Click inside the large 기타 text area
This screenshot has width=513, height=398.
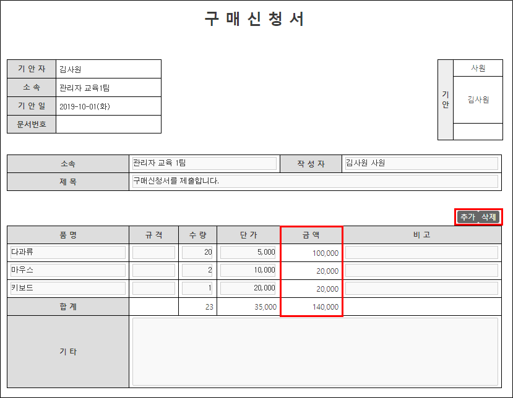click(314, 351)
